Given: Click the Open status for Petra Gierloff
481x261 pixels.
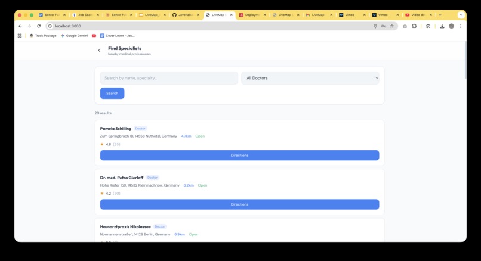Looking at the screenshot, I should pyautogui.click(x=202, y=185).
